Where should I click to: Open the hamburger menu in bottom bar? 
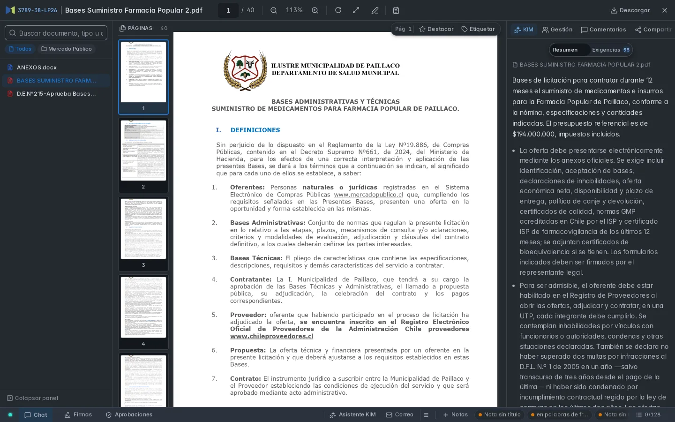click(426, 415)
